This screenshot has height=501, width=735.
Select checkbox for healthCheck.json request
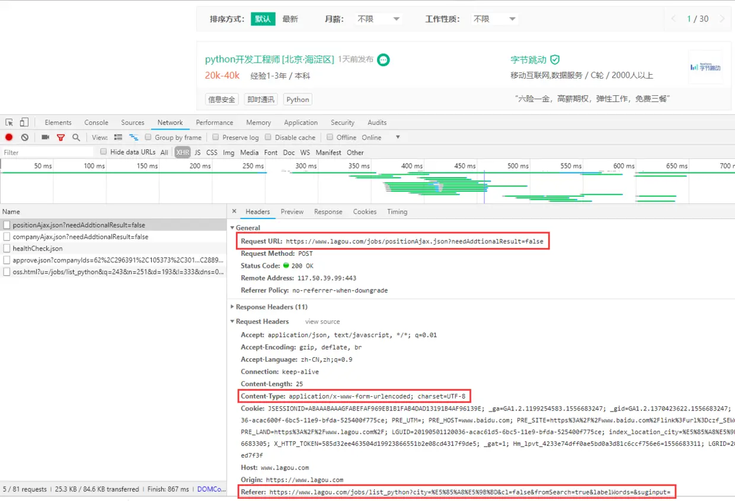(7, 249)
